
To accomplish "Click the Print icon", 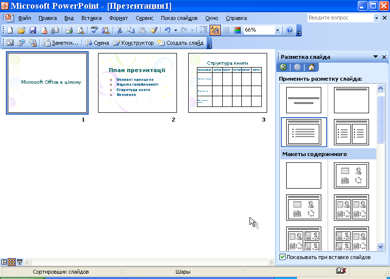I will pos(69,30).
